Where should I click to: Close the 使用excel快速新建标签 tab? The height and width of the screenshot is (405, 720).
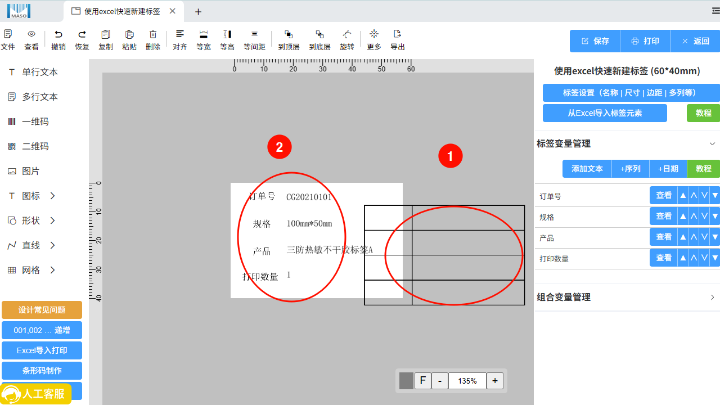coord(173,11)
